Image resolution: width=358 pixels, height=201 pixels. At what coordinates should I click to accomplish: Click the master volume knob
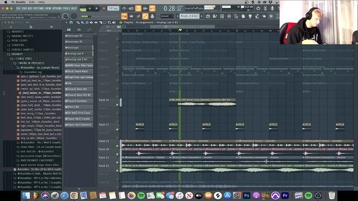(65, 16)
